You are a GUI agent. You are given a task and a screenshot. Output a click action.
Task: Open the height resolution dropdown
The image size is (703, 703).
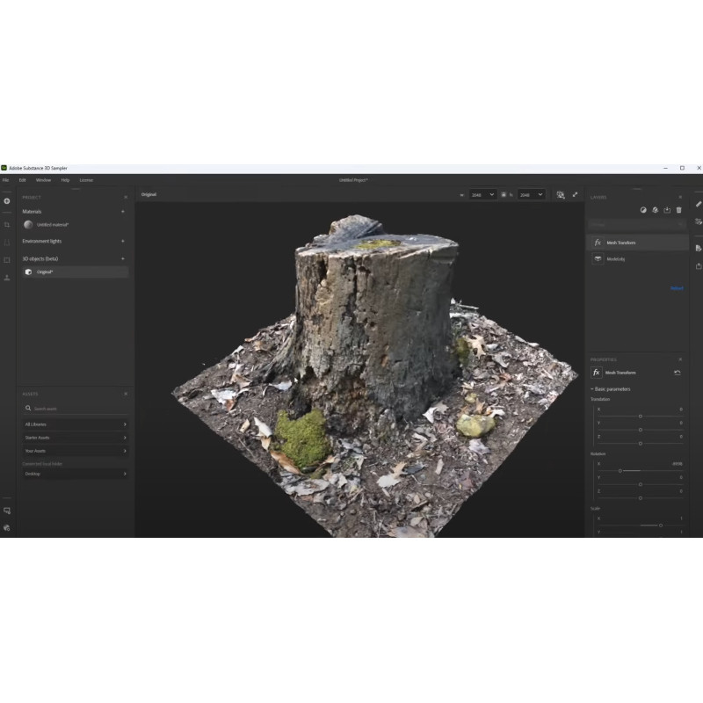[x=531, y=194]
